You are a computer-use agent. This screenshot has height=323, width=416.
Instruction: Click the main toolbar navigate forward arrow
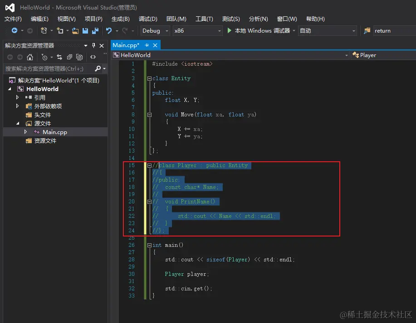(30, 31)
